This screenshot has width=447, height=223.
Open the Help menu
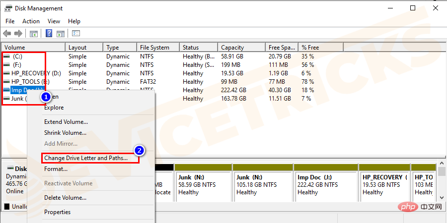[x=74, y=21]
